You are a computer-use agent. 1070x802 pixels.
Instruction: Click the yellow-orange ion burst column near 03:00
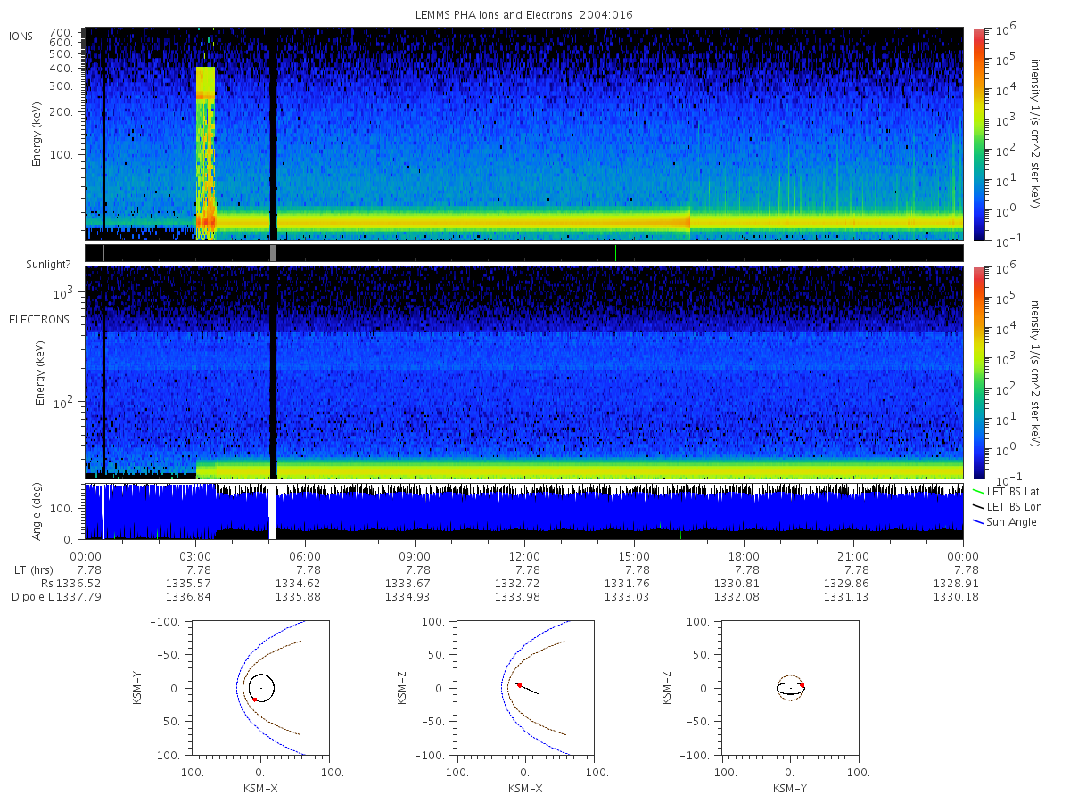[x=205, y=152]
